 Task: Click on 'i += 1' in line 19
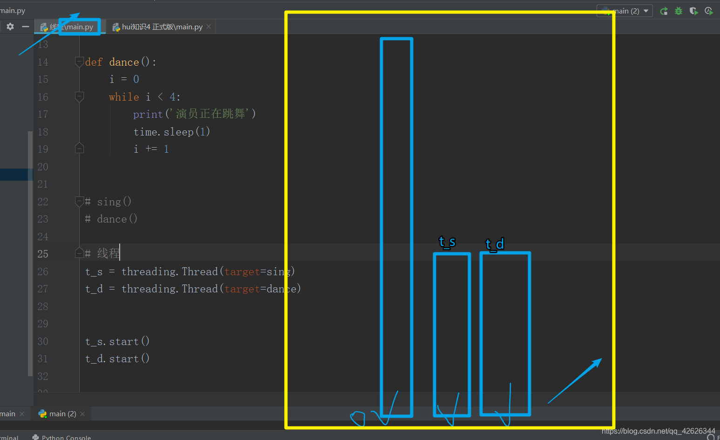click(x=151, y=149)
